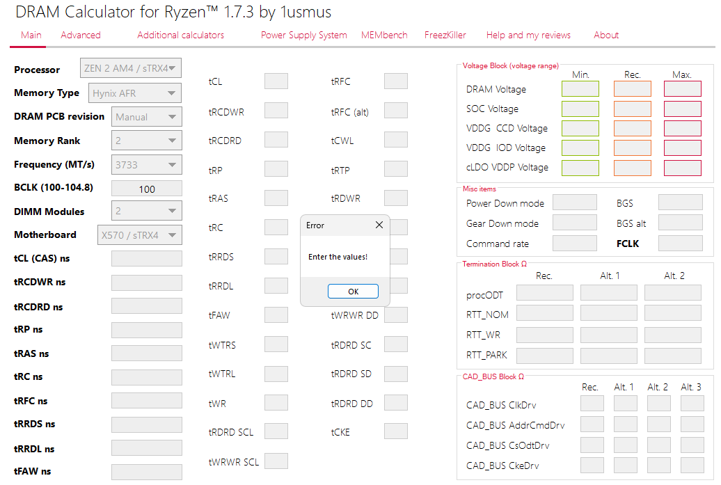Expand the DIMM Modules dropdown

tap(147, 211)
